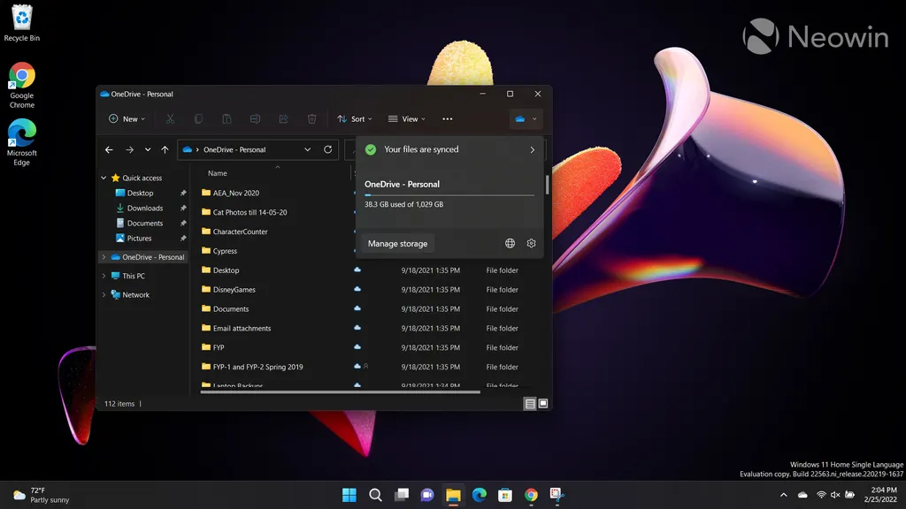Click the Manage storage button

point(397,243)
